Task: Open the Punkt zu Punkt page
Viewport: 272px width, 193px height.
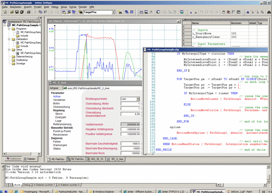Action: (x=62, y=131)
